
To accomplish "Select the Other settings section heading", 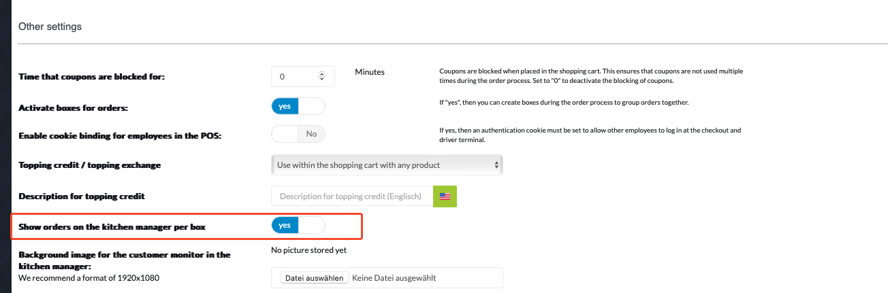I will coord(50,27).
